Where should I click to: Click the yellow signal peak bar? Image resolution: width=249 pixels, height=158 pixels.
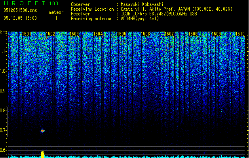(x=43, y=154)
